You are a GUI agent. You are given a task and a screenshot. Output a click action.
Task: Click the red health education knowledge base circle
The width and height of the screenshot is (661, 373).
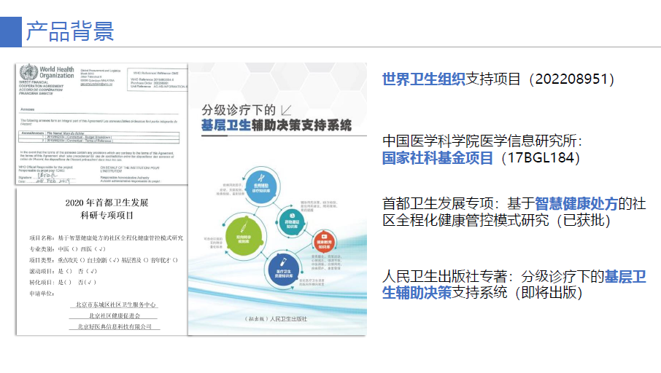point(324,242)
